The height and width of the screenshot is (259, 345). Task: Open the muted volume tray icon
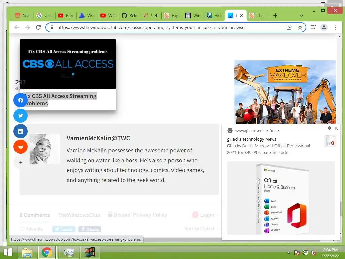point(313,253)
